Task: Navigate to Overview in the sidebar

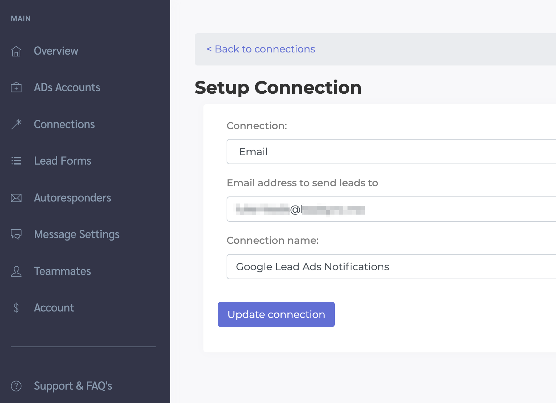Action: (x=56, y=51)
